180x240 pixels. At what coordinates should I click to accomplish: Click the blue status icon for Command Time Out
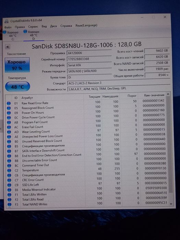point(9,166)
